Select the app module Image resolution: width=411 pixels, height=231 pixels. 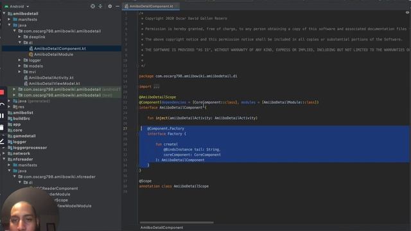point(17,124)
